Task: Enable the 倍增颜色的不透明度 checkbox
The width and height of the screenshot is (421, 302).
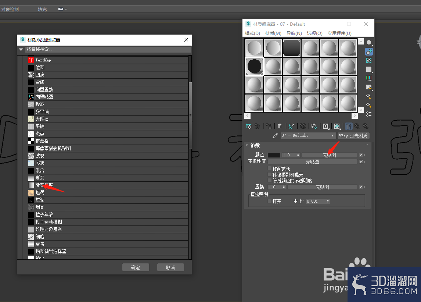Action: pyautogui.click(x=270, y=181)
